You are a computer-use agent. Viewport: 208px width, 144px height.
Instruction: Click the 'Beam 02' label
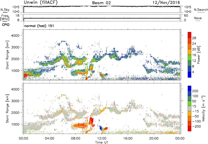[x=101, y=3]
